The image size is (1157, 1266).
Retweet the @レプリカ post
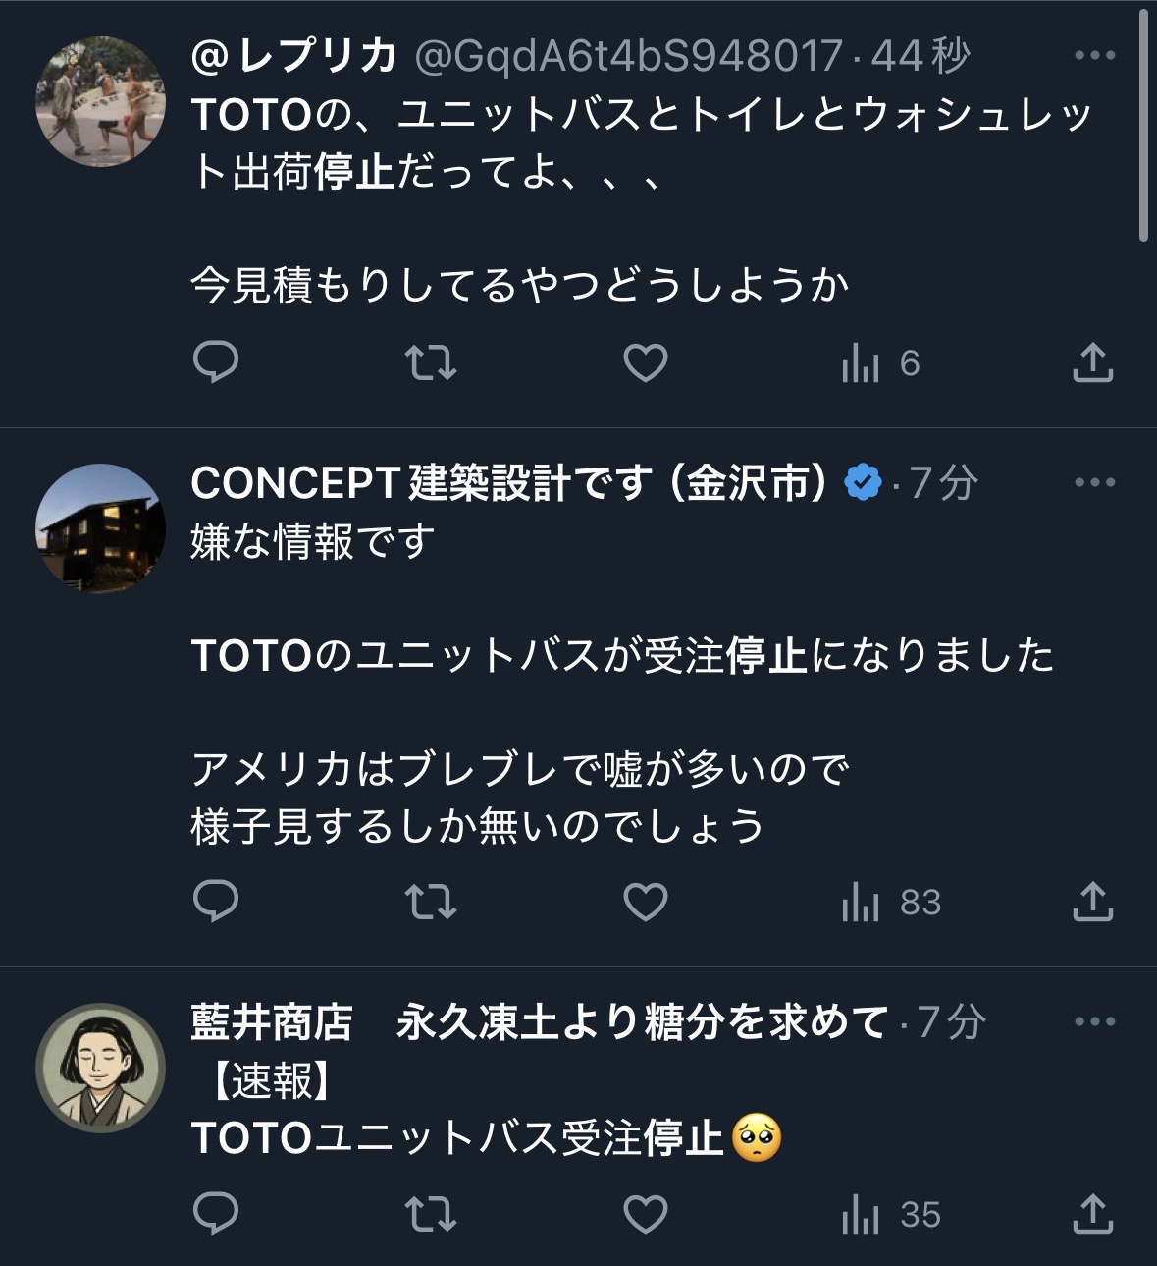coord(431,362)
